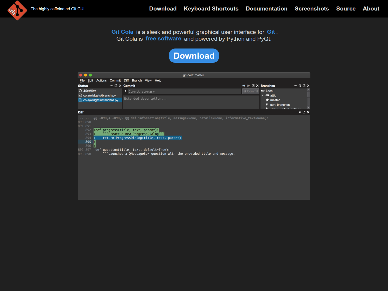
Task: Select the Local row in the Branches tree
Action: pos(284,91)
